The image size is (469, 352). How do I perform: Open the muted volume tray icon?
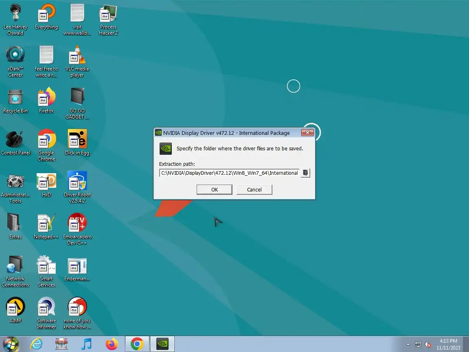pyautogui.click(x=428, y=345)
